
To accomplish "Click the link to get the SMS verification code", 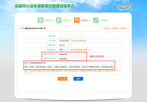I will click(79, 41).
